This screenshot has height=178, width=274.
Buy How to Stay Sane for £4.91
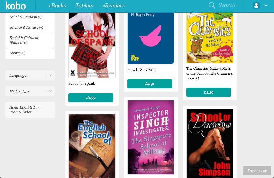[x=150, y=84]
